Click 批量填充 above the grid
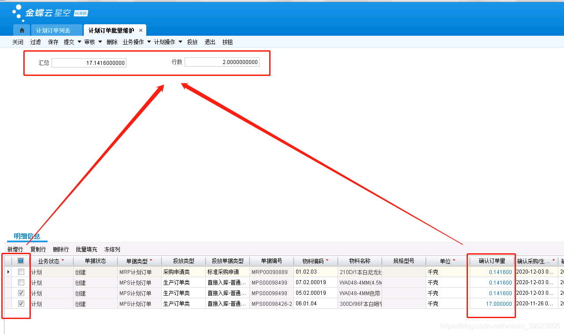This screenshot has height=334, width=564. pos(86,249)
